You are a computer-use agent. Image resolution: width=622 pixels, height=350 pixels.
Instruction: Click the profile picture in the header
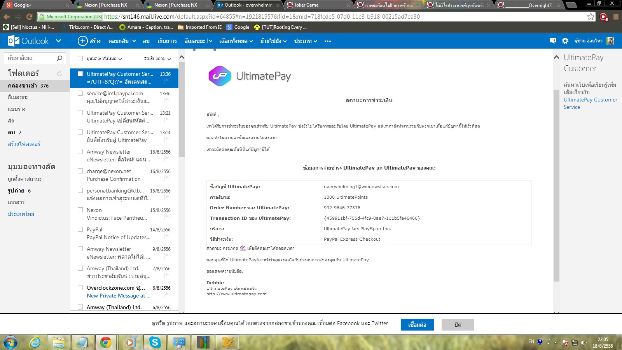[x=610, y=41]
